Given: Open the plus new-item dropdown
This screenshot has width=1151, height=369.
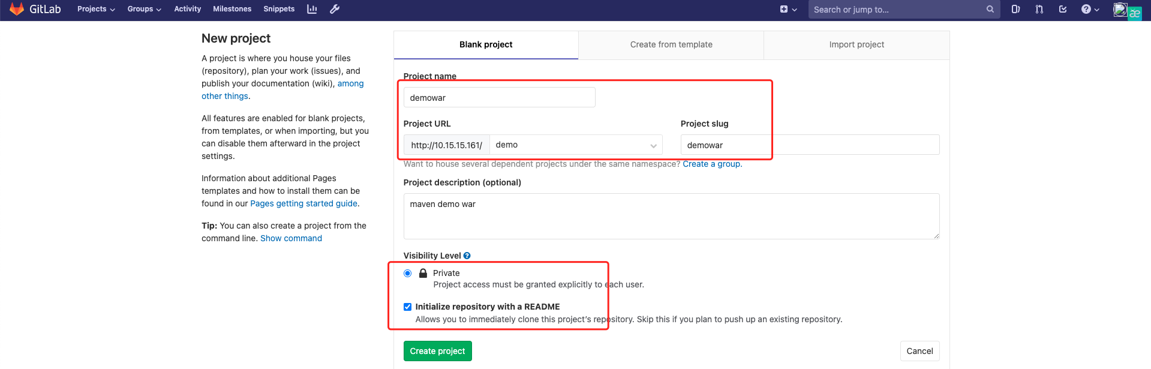Looking at the screenshot, I should tap(788, 9).
